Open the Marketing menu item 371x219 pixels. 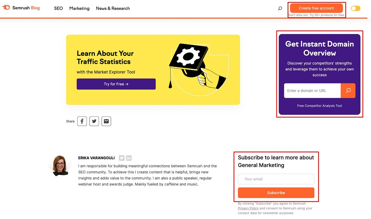pyautogui.click(x=79, y=8)
